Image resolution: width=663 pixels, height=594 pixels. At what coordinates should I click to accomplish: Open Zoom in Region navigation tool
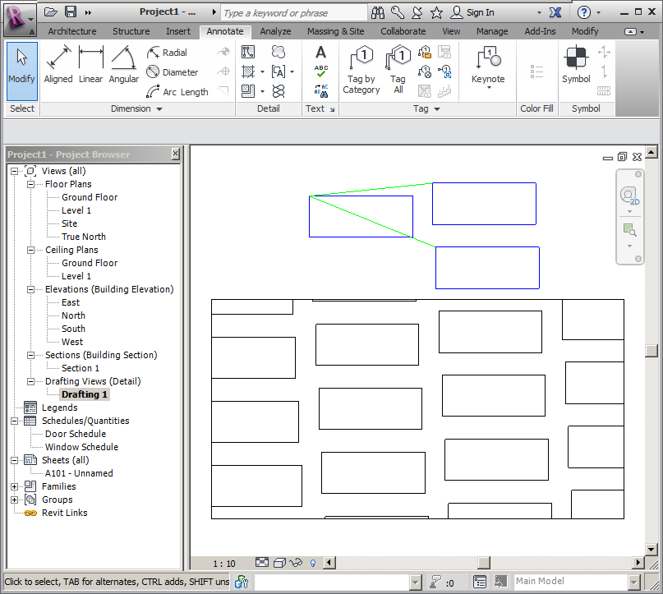pyautogui.click(x=629, y=230)
